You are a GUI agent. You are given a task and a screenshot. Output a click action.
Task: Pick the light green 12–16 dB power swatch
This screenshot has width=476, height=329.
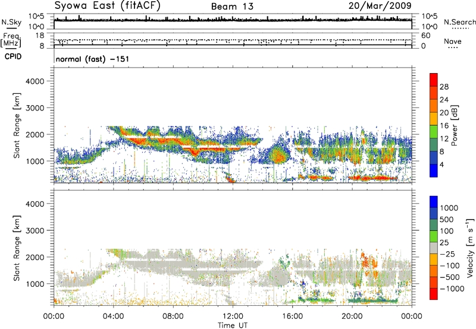pyautogui.click(x=434, y=131)
